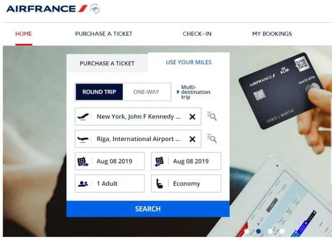The width and height of the screenshot is (332, 241).
Task: Click the blue SEARCH button
Action: click(148, 209)
